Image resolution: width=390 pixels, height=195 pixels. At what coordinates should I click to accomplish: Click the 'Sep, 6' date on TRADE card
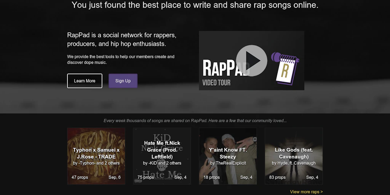point(114,177)
